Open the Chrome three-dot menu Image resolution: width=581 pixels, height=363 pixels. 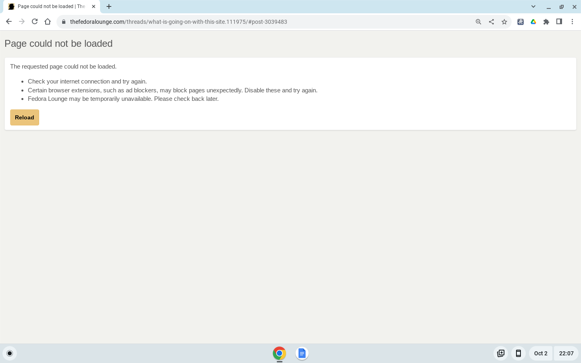(572, 22)
